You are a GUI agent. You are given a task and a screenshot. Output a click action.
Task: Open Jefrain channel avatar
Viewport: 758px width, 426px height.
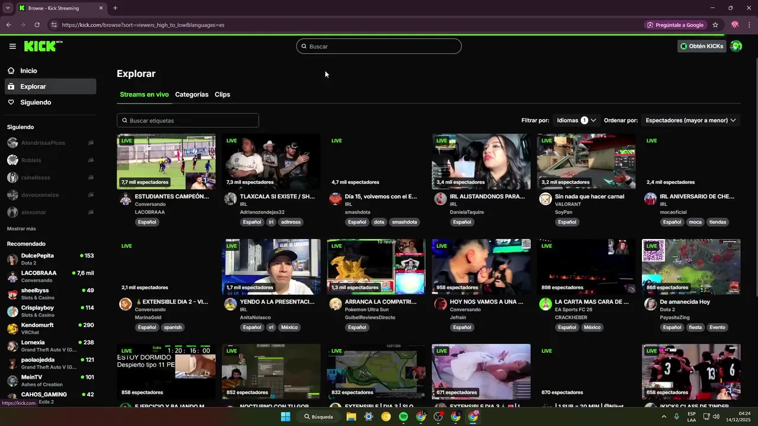coord(441,304)
